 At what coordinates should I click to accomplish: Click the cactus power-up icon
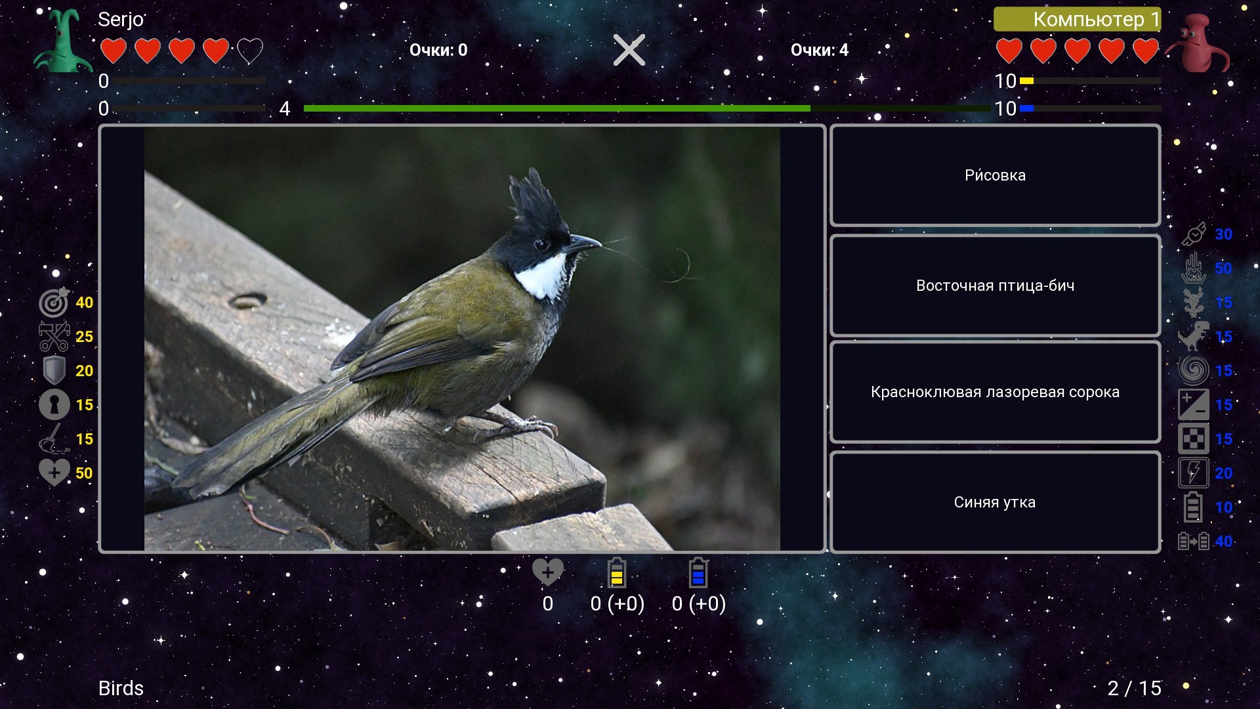[x=1194, y=303]
